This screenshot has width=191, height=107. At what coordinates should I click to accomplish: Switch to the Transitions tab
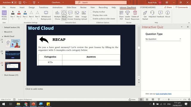(44, 7)
